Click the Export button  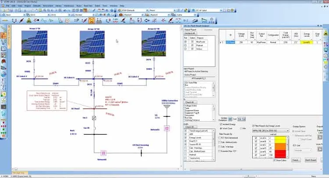coord(296,160)
